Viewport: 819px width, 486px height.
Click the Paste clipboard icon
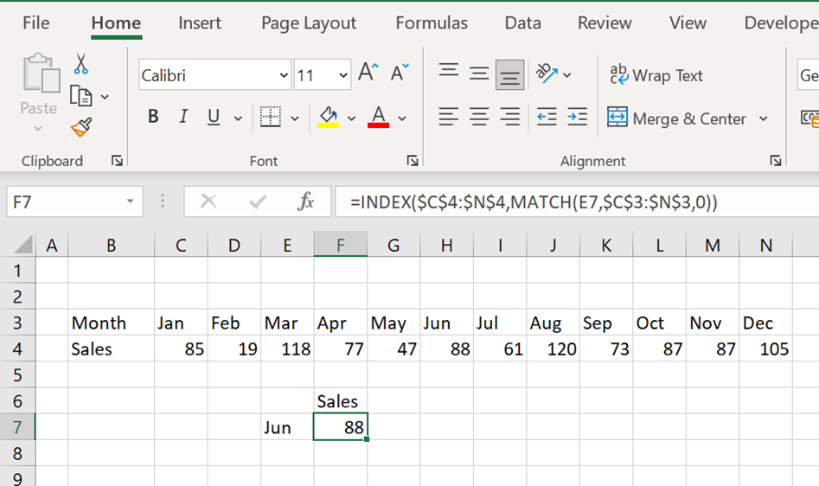point(41,73)
